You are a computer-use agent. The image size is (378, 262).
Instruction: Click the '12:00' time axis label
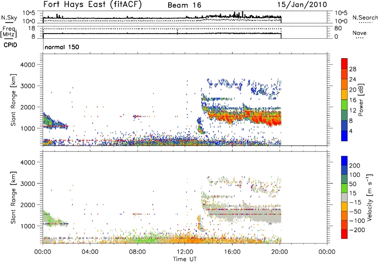(185, 252)
